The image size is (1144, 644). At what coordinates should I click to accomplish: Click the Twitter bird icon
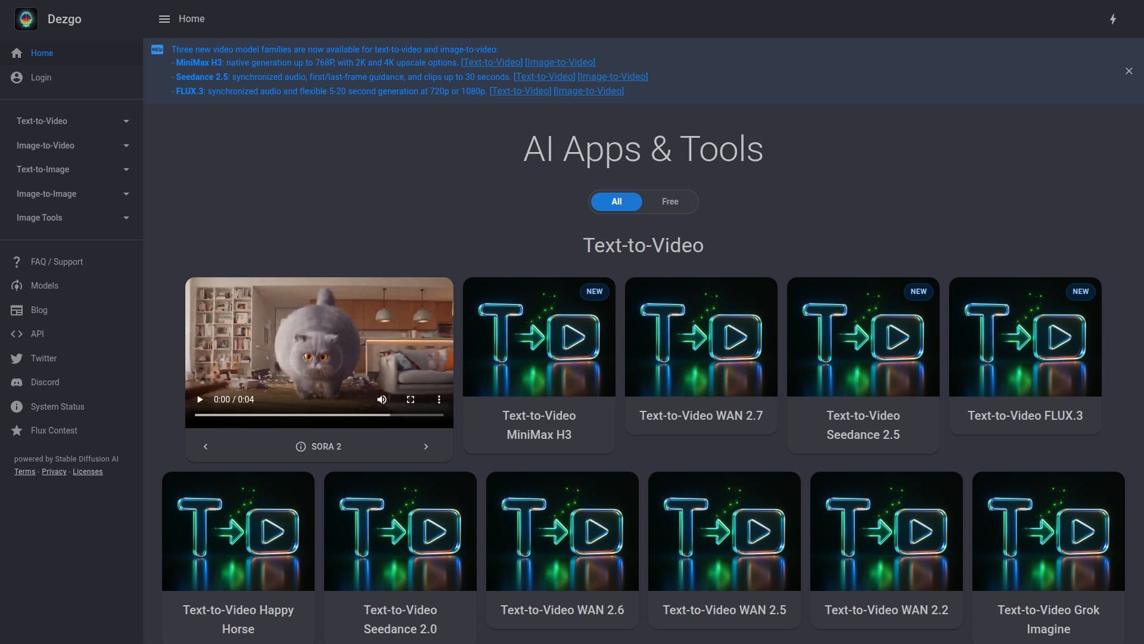pos(17,358)
